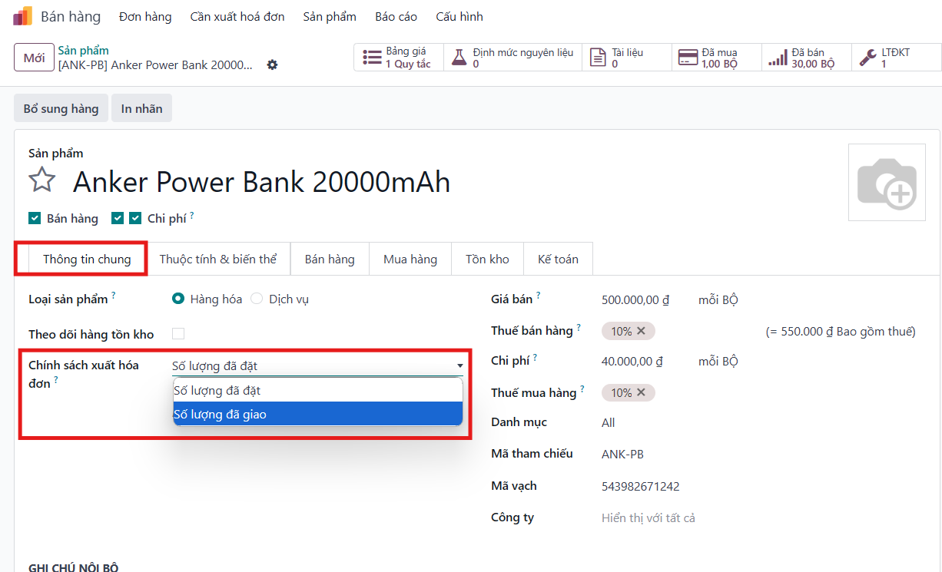Go back via Sản phẩm breadcrumb link
This screenshot has height=572, width=942.
click(x=83, y=51)
